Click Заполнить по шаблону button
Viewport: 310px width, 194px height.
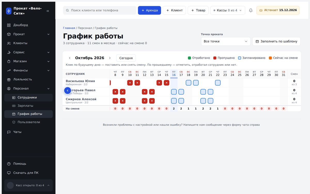276,41
